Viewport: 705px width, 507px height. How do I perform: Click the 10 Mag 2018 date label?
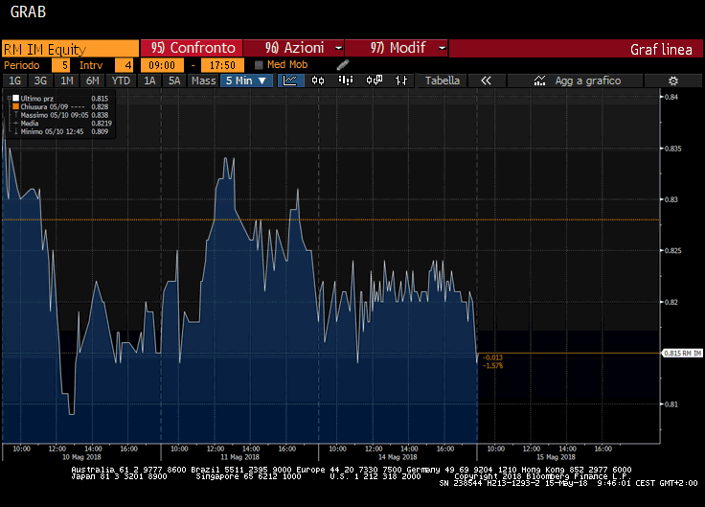[81, 457]
